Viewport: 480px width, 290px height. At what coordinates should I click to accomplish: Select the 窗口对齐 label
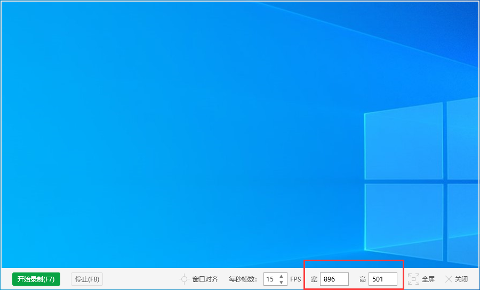[205, 279]
